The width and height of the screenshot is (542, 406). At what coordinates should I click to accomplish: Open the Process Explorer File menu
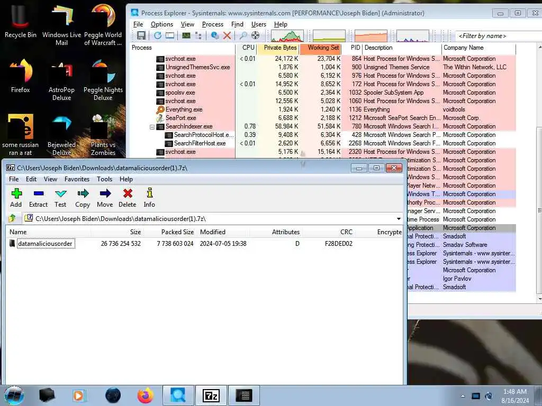138,24
